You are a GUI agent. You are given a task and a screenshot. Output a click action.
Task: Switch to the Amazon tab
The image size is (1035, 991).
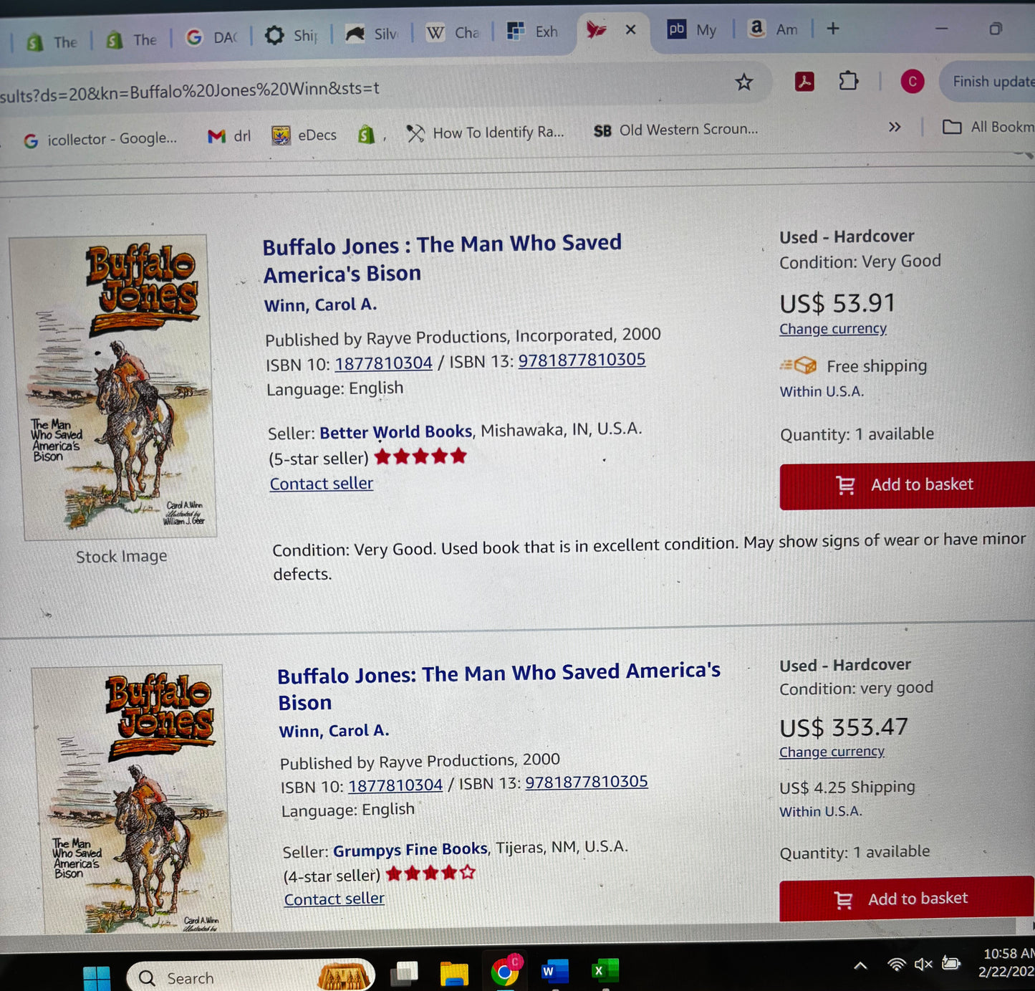point(774,30)
